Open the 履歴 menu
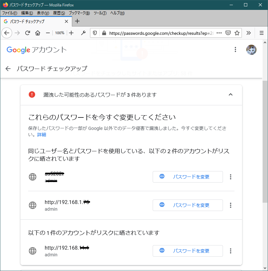 click(59, 13)
